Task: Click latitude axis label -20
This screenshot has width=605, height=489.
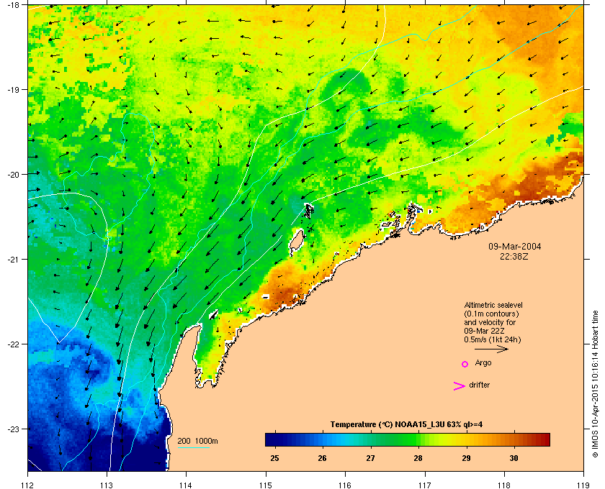Action: click(13, 174)
